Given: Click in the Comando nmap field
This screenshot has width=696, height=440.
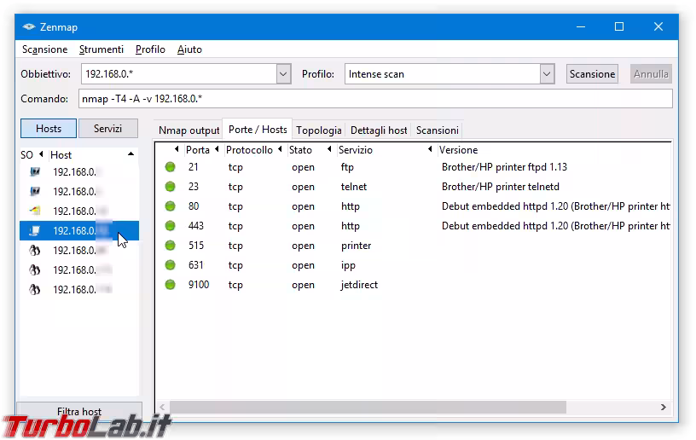Looking at the screenshot, I should point(375,98).
